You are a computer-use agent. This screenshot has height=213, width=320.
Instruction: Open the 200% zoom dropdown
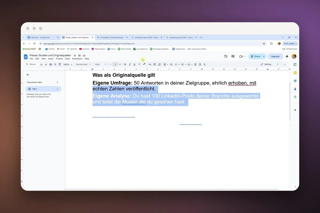(68, 64)
